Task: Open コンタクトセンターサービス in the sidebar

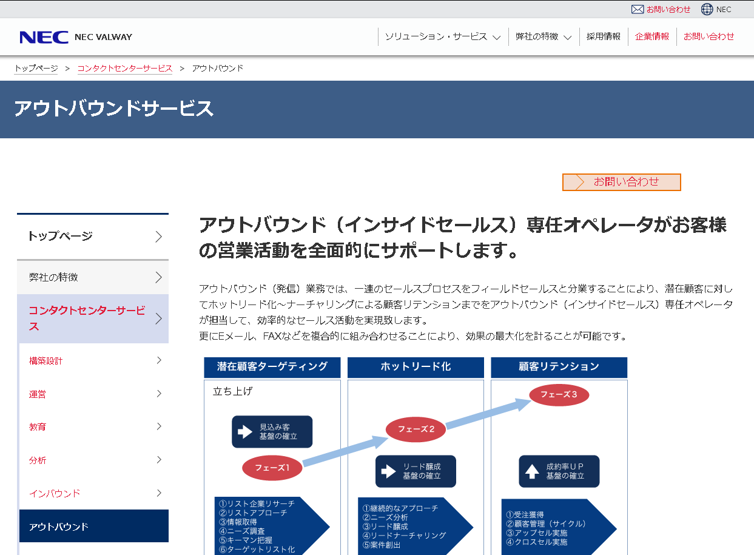Action: 93,318
